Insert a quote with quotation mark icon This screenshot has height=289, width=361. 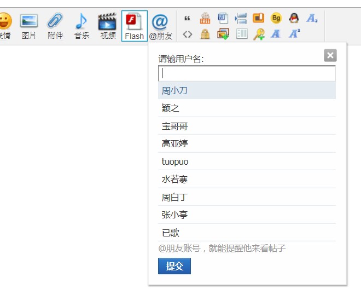coord(188,18)
